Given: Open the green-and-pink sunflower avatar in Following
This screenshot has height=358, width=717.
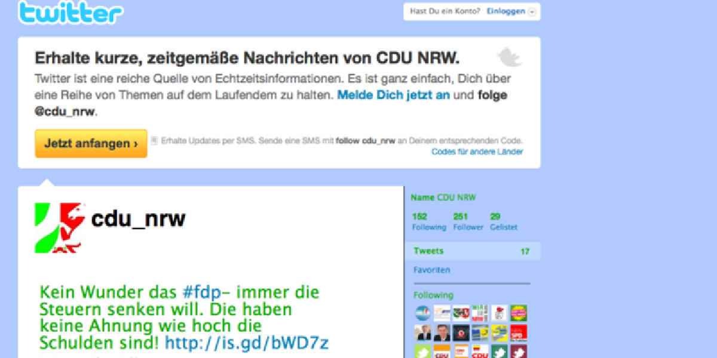Looking at the screenshot, I should [x=519, y=313].
